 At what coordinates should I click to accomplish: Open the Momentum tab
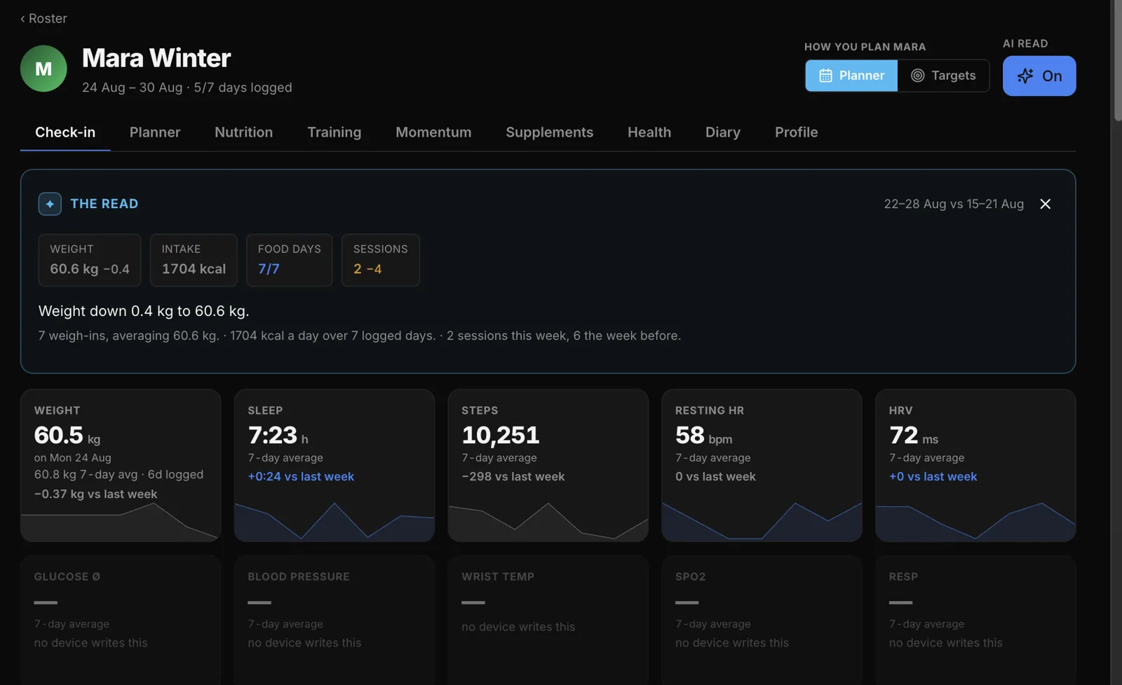tap(433, 132)
